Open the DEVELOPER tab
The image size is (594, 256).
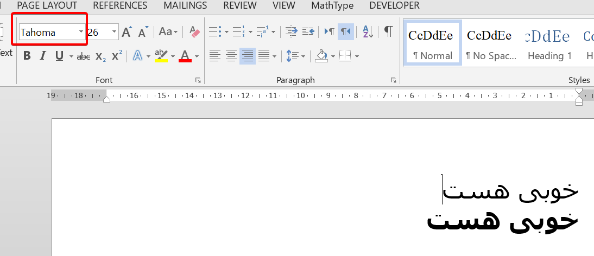[x=394, y=5]
